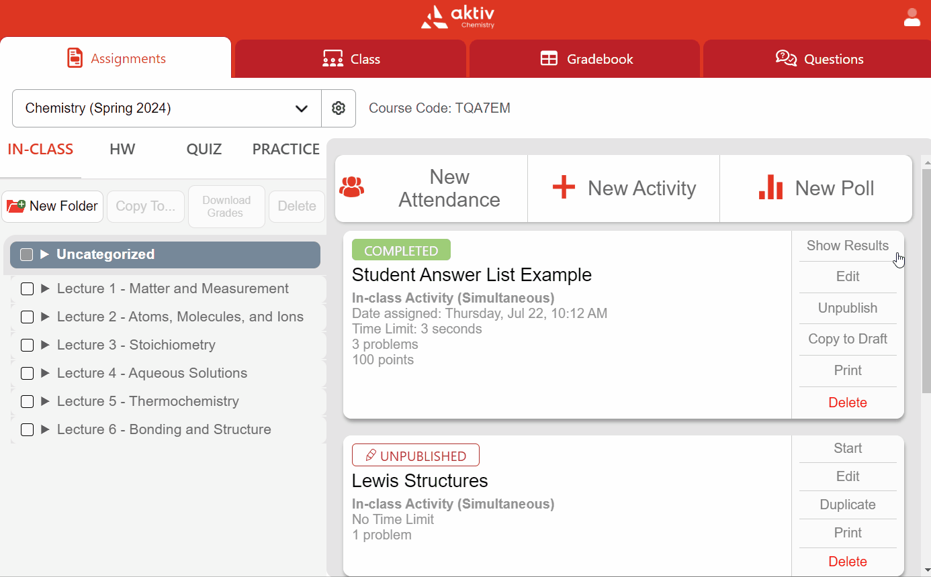Click the Gradebook table icon
The height and width of the screenshot is (577, 931).
point(549,59)
